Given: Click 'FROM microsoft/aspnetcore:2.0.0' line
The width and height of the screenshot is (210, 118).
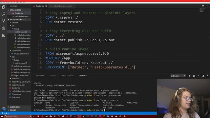Looking at the screenshot, I should point(77,54).
